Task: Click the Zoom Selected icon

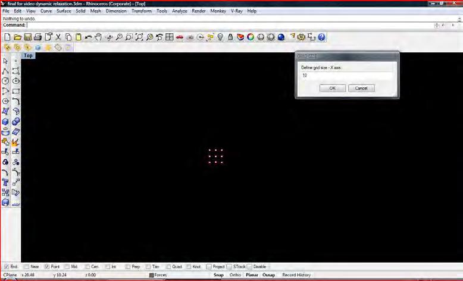Action: [x=149, y=37]
